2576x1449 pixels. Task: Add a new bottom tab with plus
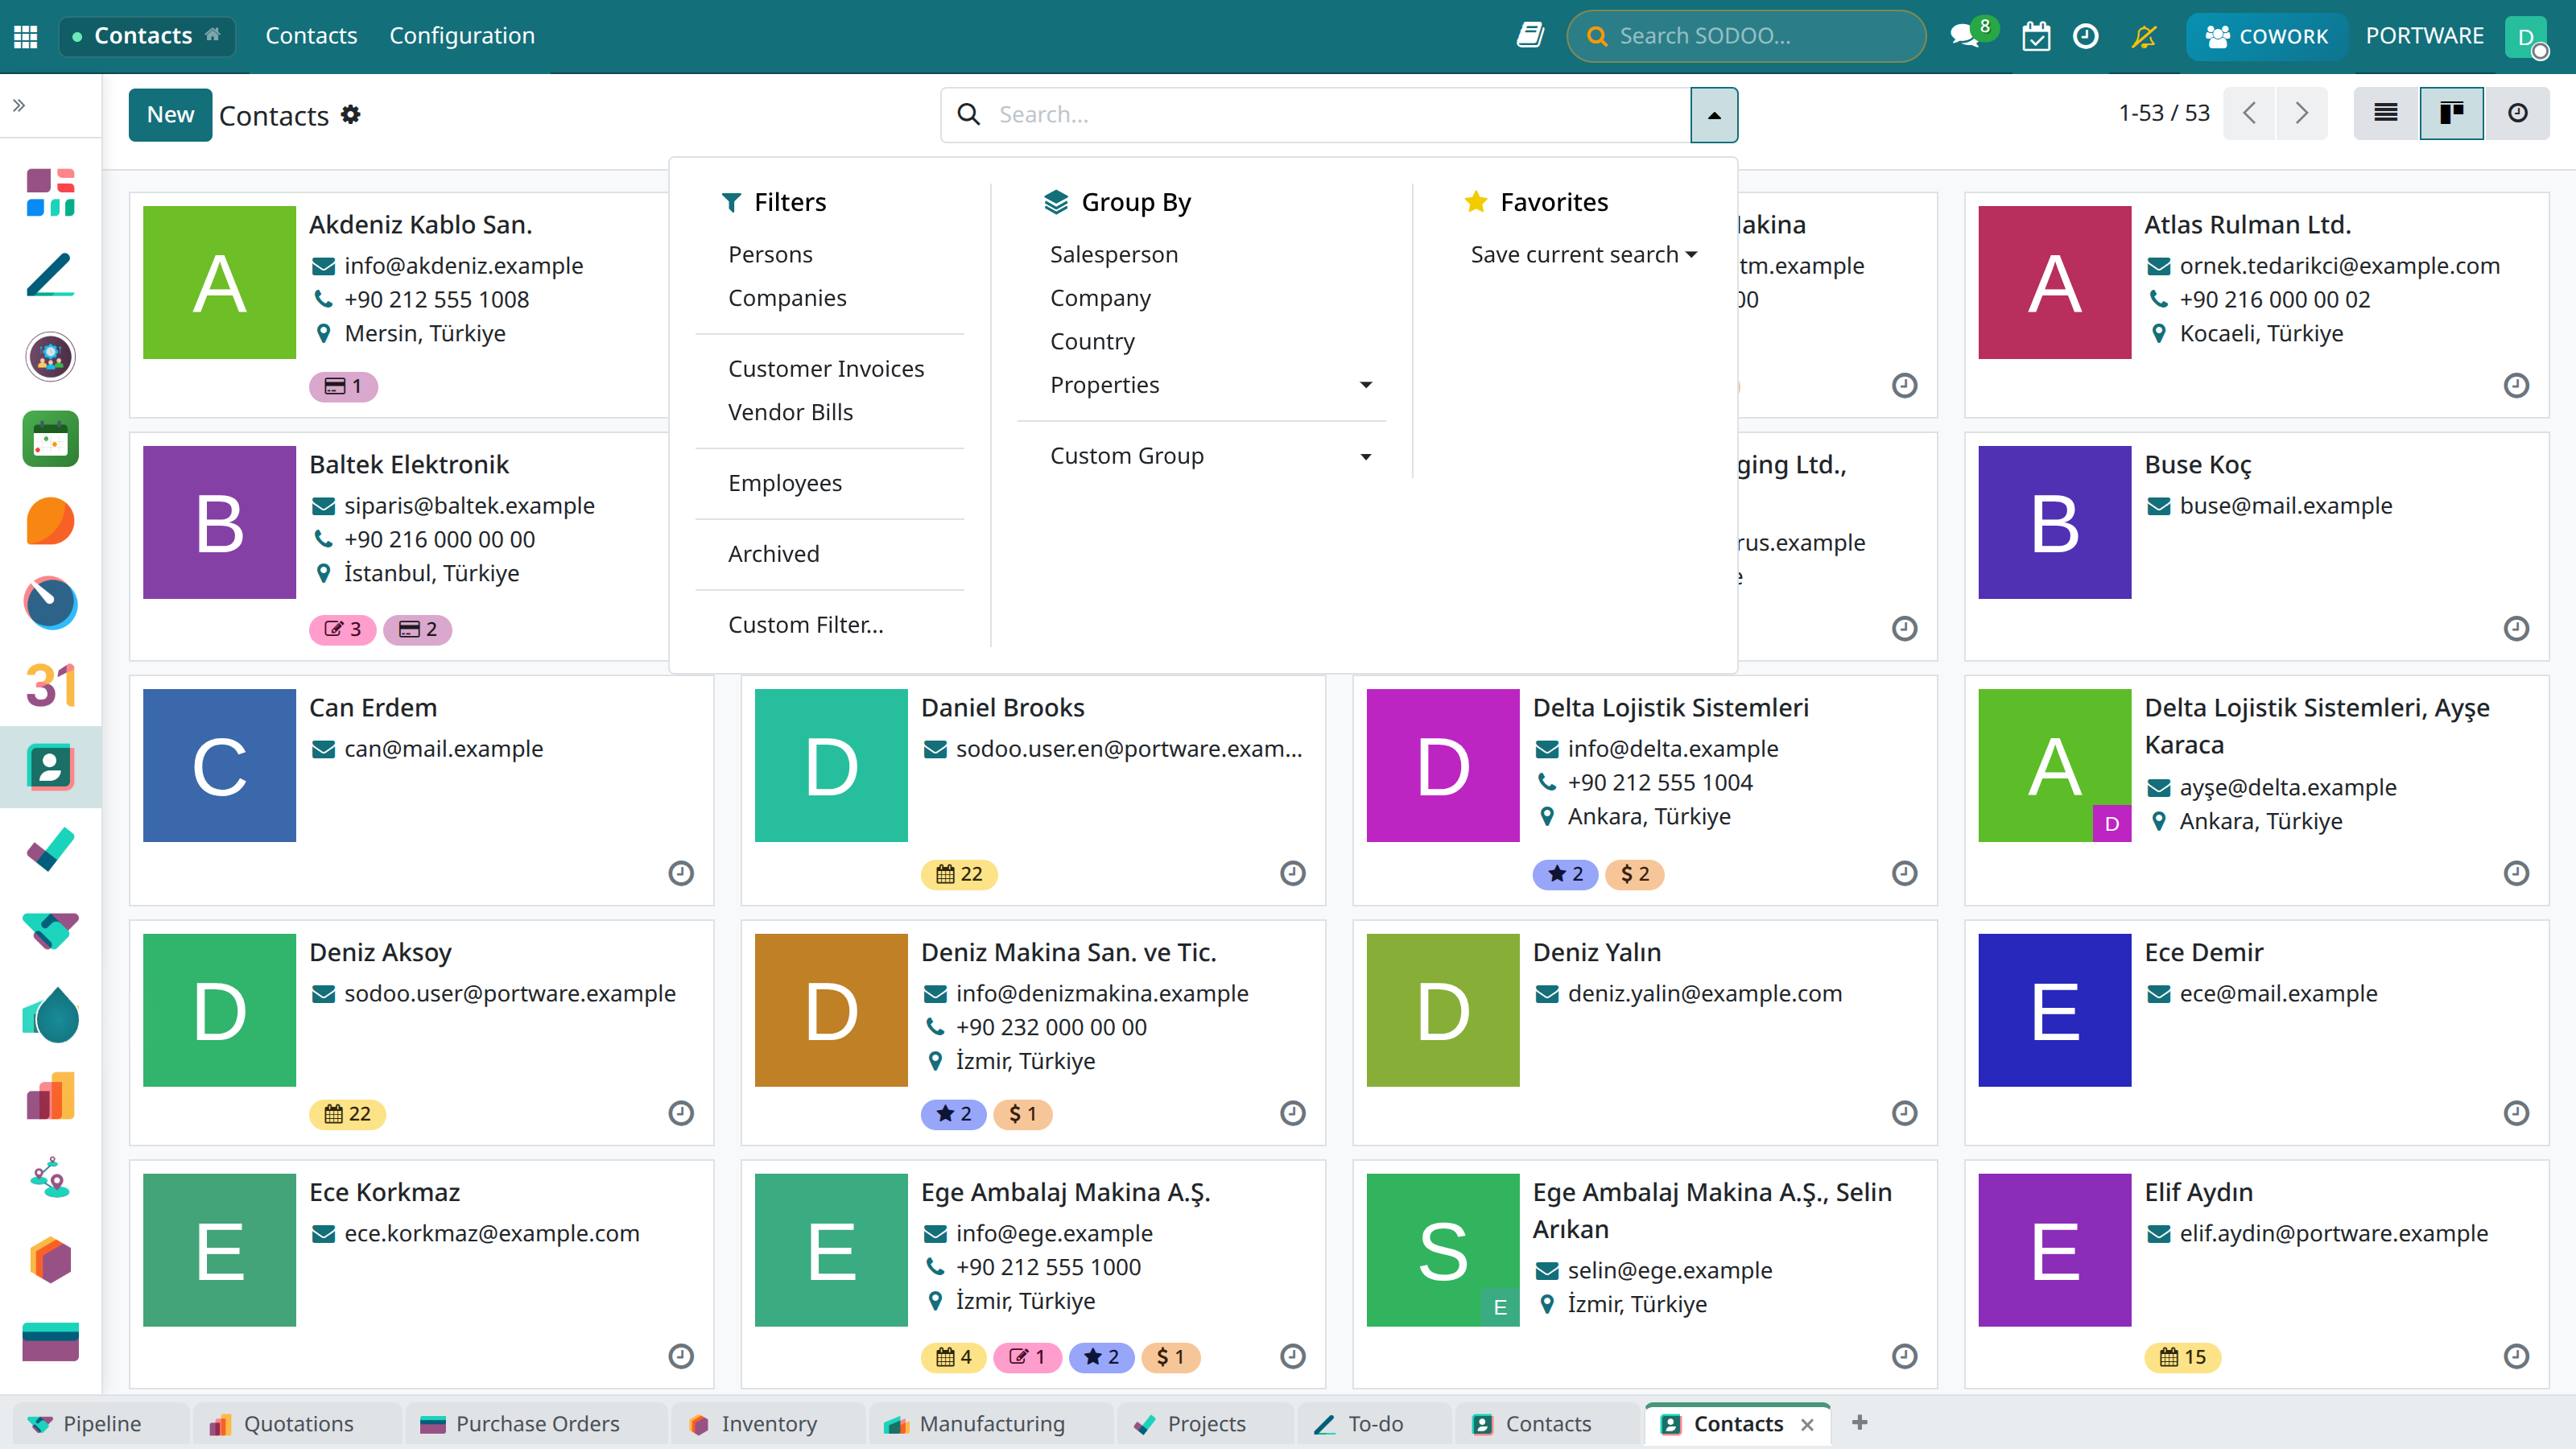1860,1423
